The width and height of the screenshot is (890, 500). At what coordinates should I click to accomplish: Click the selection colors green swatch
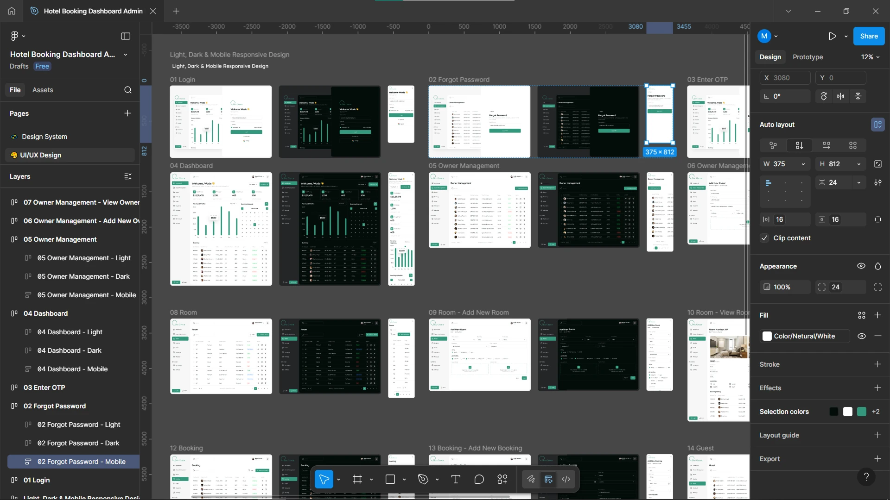pyautogui.click(x=862, y=411)
